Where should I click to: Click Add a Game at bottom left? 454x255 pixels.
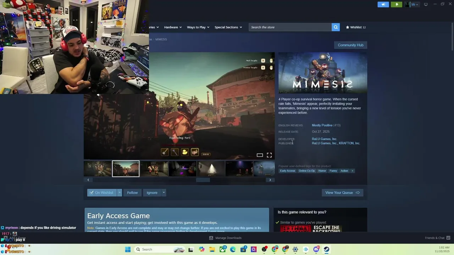click(15, 238)
